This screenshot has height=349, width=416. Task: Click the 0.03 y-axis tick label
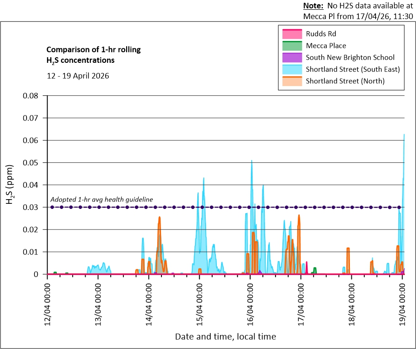point(33,208)
